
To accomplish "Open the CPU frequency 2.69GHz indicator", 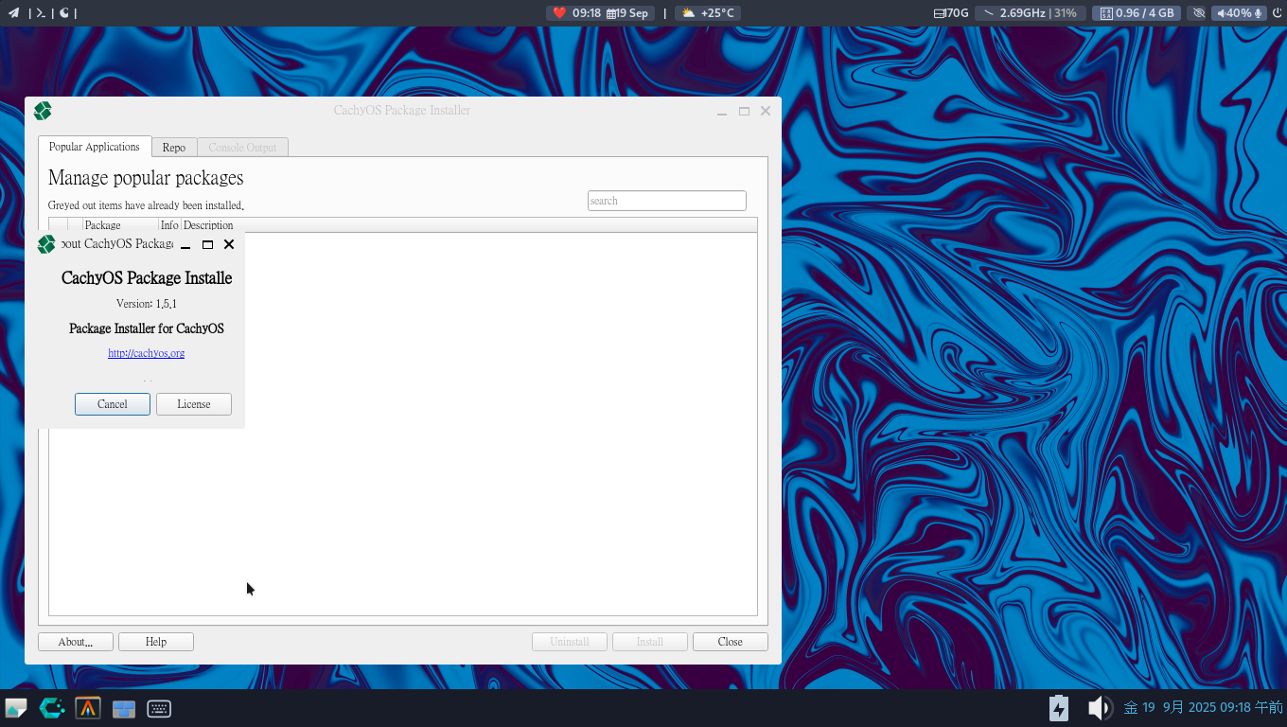I will click(1030, 13).
